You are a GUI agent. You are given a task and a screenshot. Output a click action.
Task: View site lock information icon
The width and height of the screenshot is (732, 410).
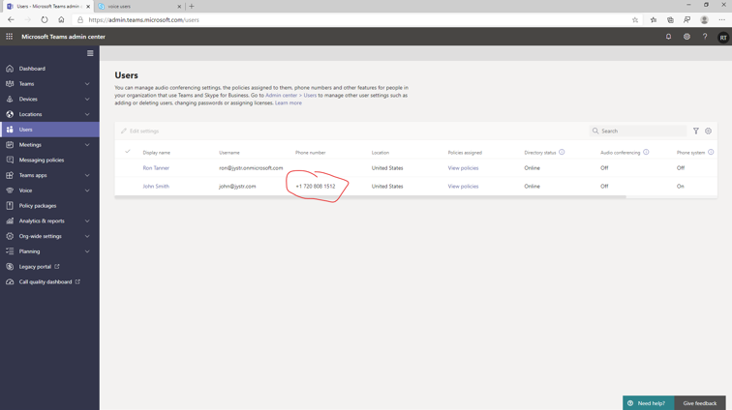[x=80, y=20]
